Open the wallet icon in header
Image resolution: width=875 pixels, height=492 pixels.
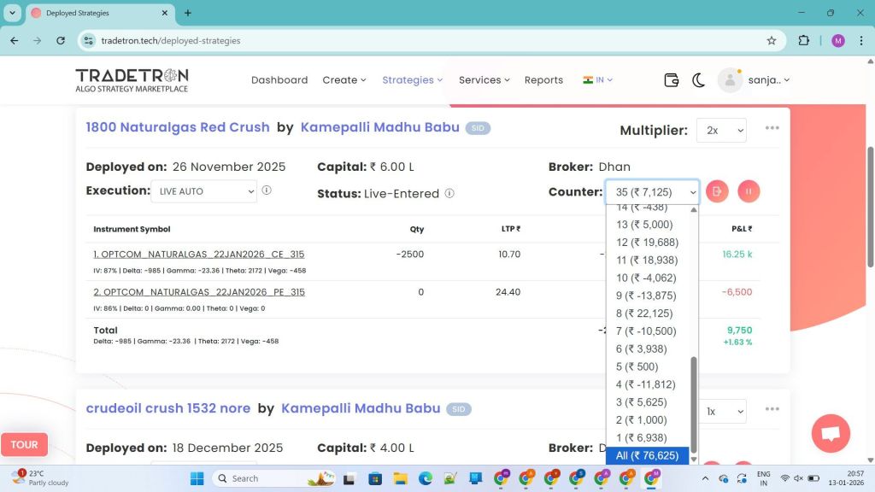tap(672, 80)
